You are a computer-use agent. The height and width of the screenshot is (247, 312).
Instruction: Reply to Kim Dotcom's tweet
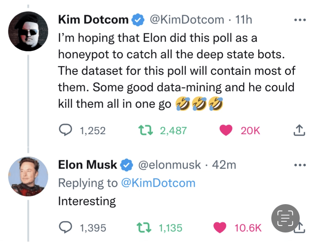[x=66, y=130]
